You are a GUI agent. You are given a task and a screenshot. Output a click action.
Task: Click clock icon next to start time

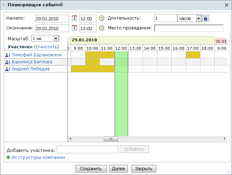pos(102,18)
